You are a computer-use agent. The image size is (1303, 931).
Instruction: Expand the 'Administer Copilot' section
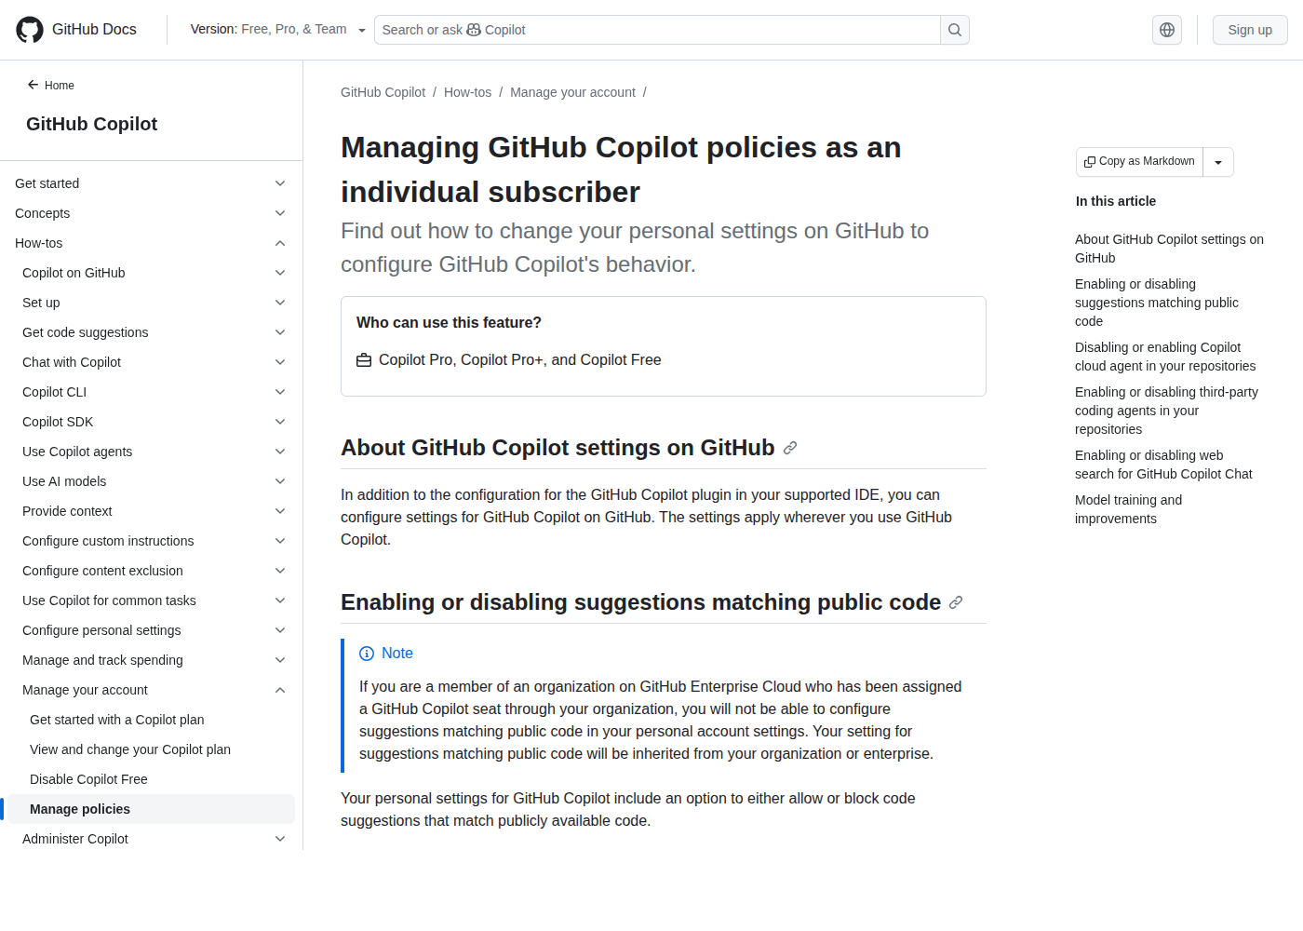pos(279,838)
